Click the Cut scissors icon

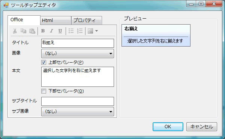click(x=15, y=31)
